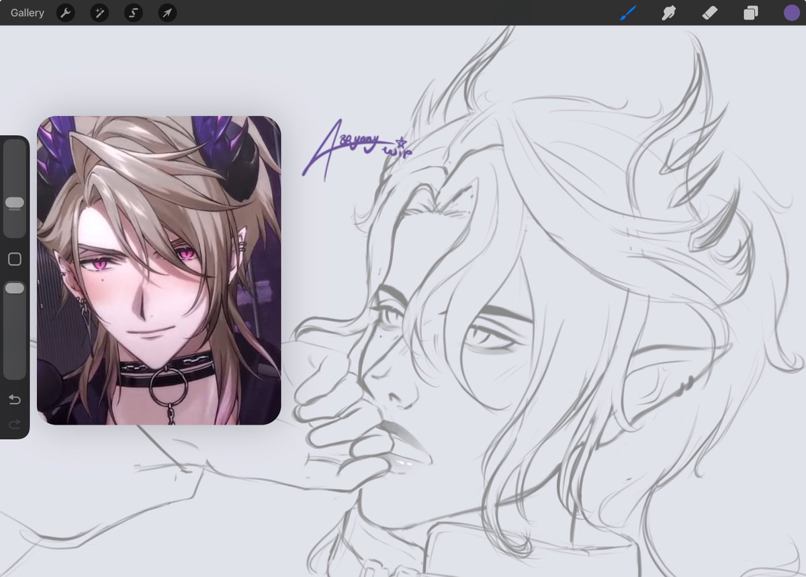Click the brush opacity slider handle
This screenshot has width=806, height=577.
tap(15, 287)
